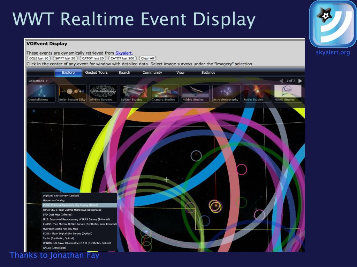Screen dimensions: 357x267
Task: Choose 2MASS Two Micron All Sky Survey
Action: (x=79, y=224)
